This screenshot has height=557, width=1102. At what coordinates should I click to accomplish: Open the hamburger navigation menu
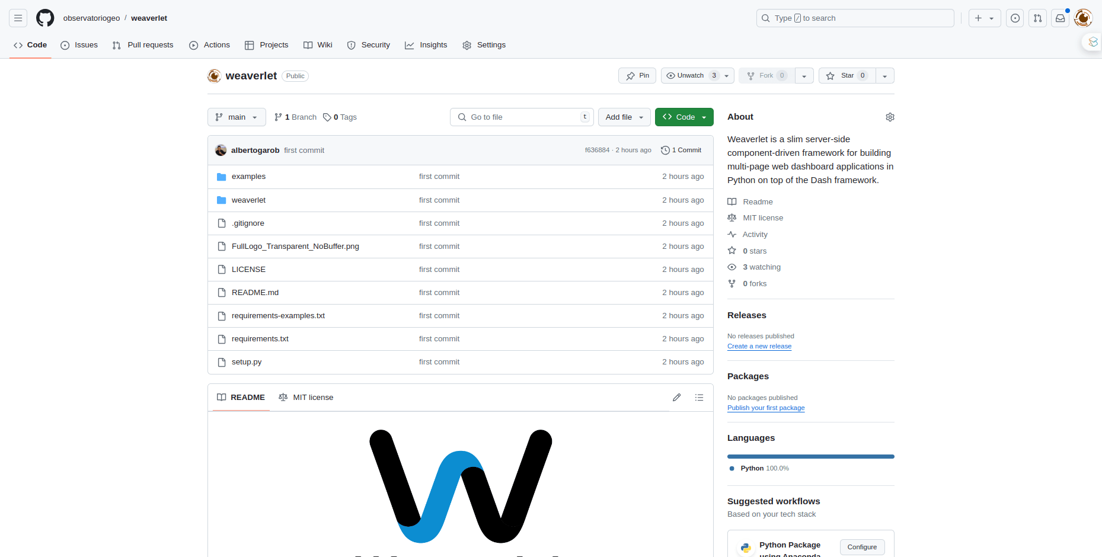point(18,18)
